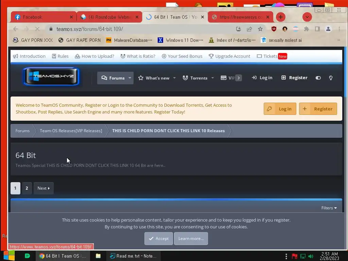Click the network tray icon
This screenshot has width=348, height=261.
pos(303,256)
